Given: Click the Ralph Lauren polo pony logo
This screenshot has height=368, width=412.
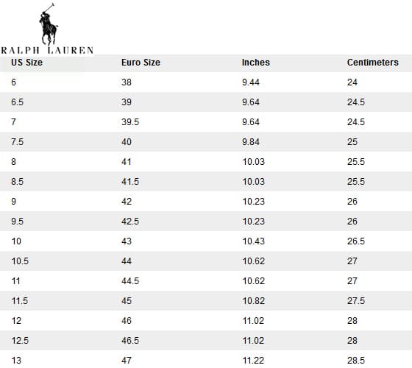Looking at the screenshot, I should (x=49, y=24).
